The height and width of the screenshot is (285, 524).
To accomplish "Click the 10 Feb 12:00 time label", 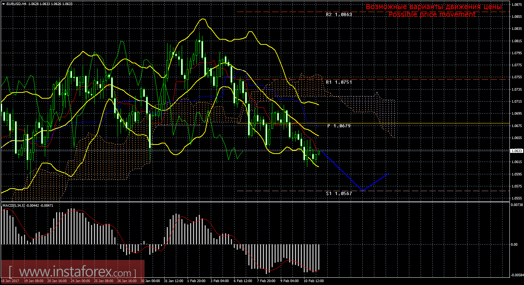I will point(314,281).
